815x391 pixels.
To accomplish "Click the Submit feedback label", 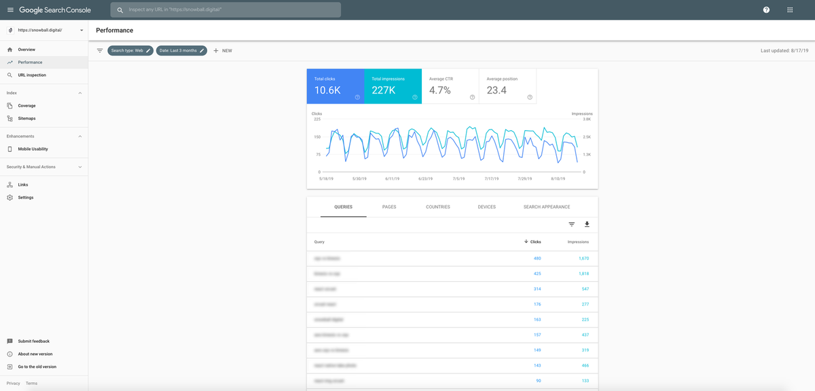I will tap(33, 341).
